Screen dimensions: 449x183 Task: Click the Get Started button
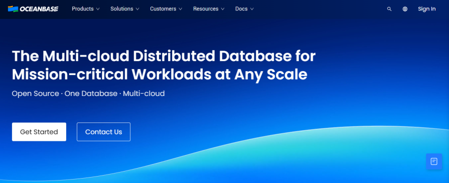point(39,132)
